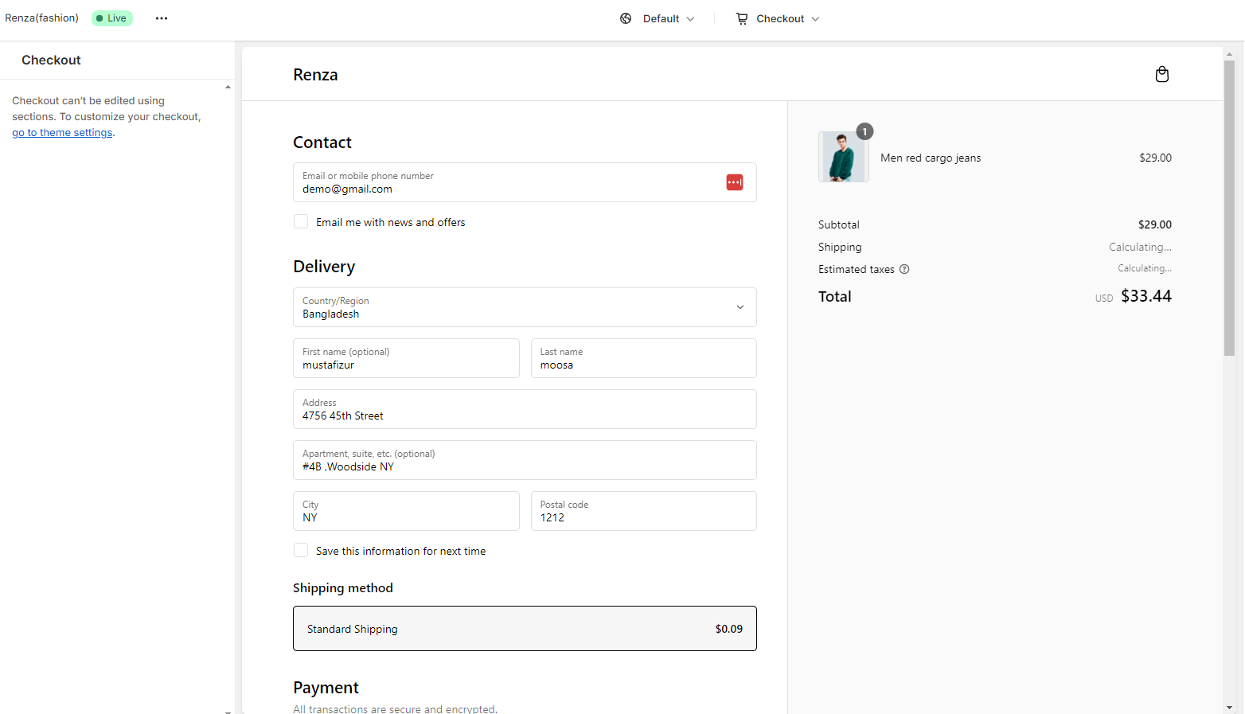This screenshot has height=714, width=1245.
Task: Open the Country/Region dropdown
Action: [525, 307]
